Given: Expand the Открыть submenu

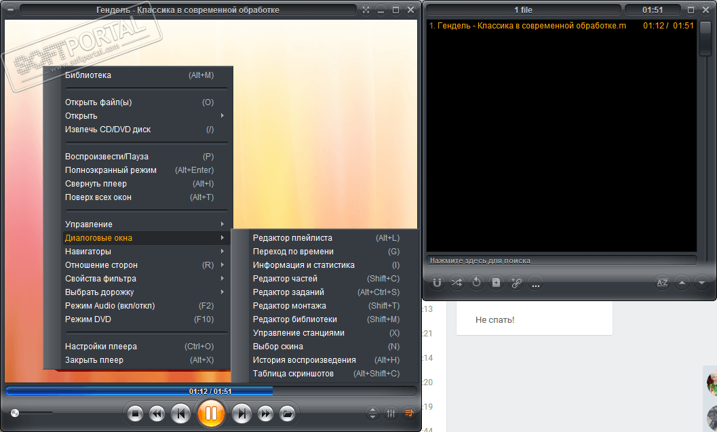Looking at the screenshot, I should click(140, 116).
